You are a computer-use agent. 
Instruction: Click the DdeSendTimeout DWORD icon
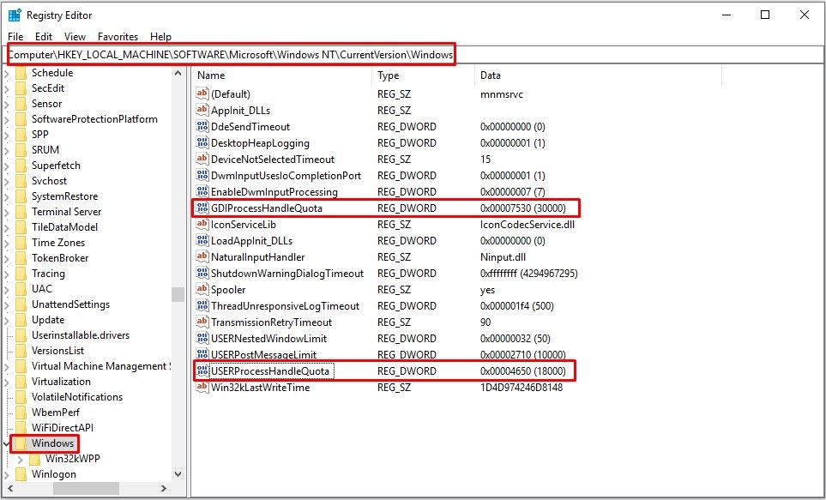[x=202, y=126]
